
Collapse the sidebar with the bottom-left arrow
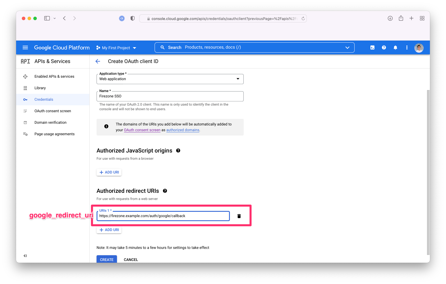pos(25,256)
